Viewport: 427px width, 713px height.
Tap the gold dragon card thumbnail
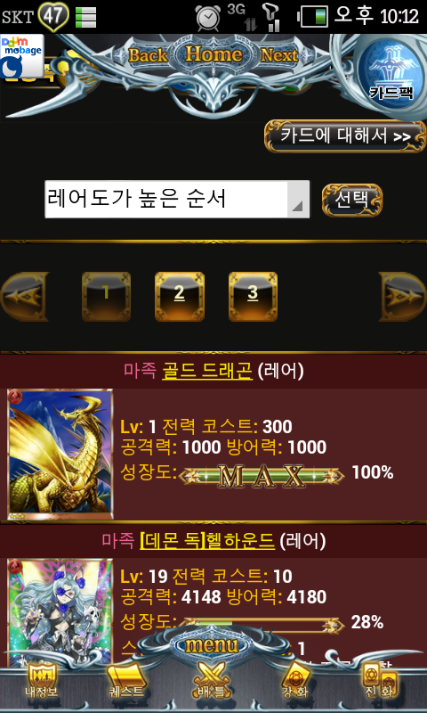[60, 454]
